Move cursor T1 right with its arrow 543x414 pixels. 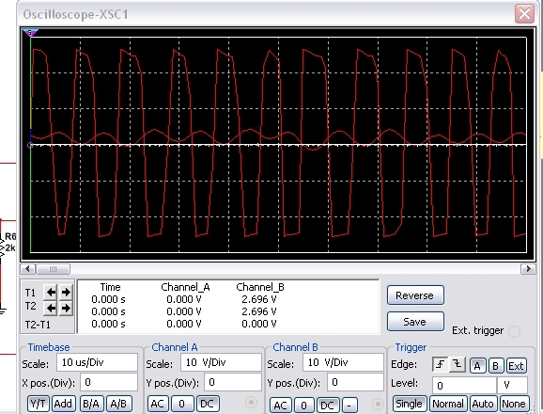point(66,293)
